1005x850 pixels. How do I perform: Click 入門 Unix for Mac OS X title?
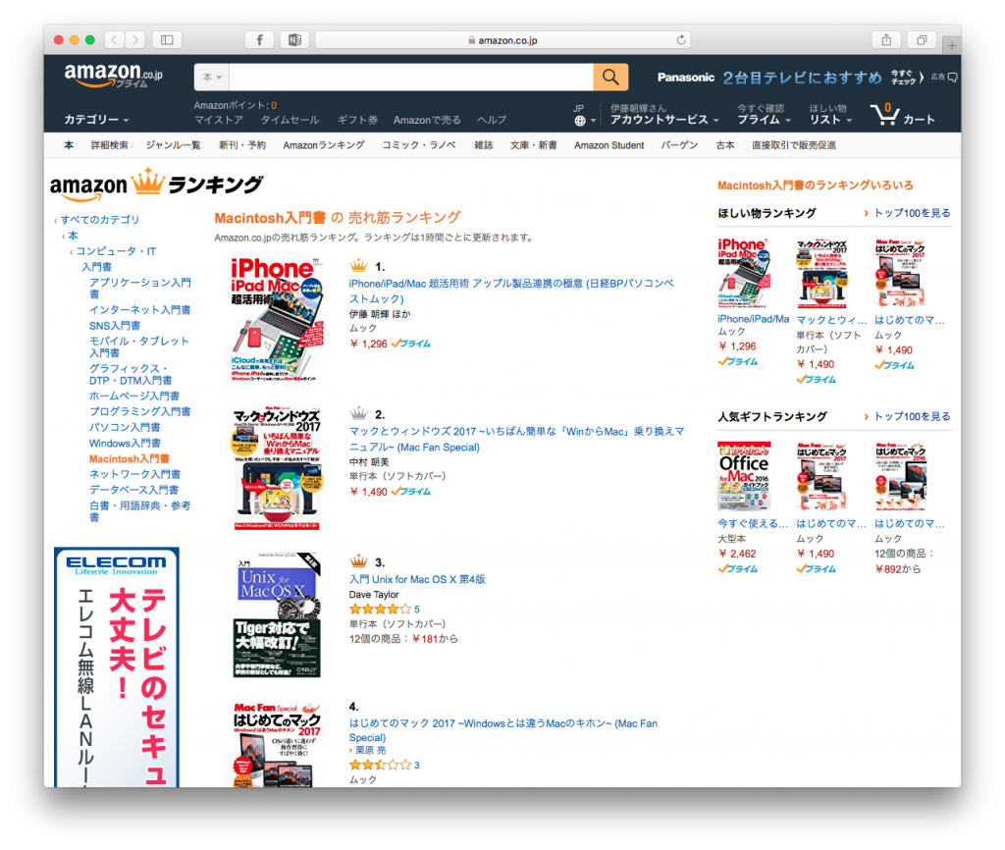click(x=417, y=579)
